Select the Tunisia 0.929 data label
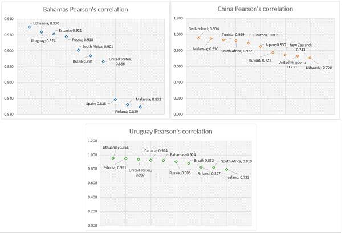 [233, 35]
